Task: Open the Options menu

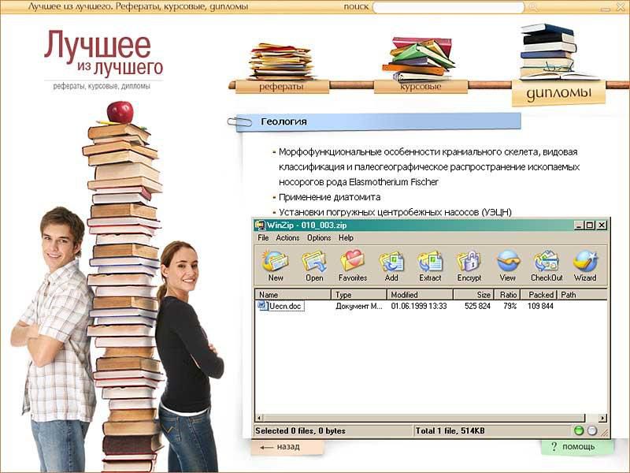Action: 319,238
